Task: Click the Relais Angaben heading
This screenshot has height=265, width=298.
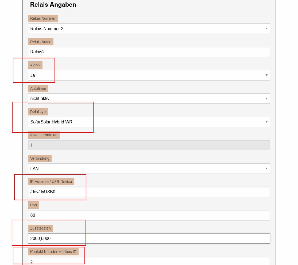Action: (53, 5)
